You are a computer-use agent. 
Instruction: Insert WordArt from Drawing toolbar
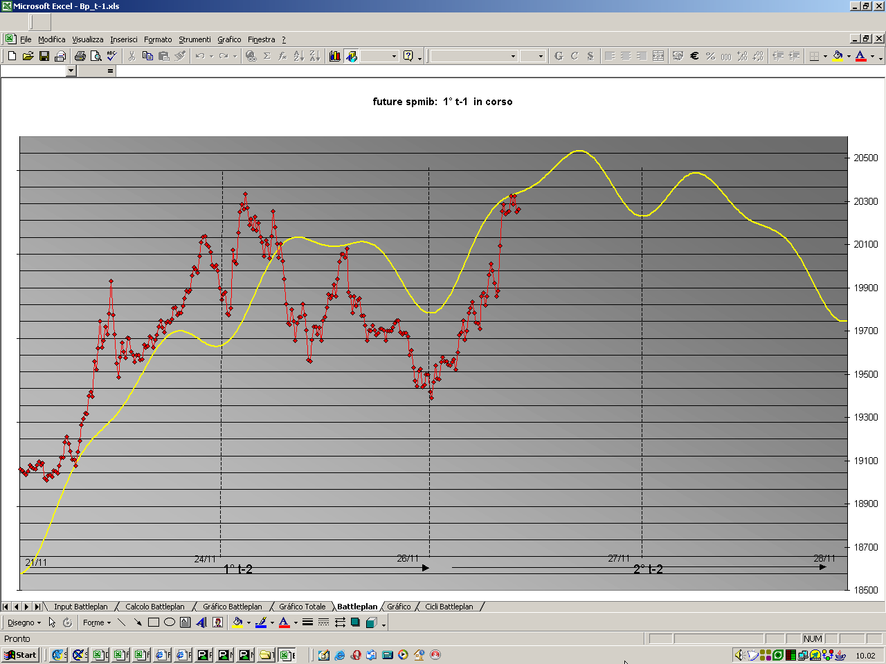[x=201, y=622]
